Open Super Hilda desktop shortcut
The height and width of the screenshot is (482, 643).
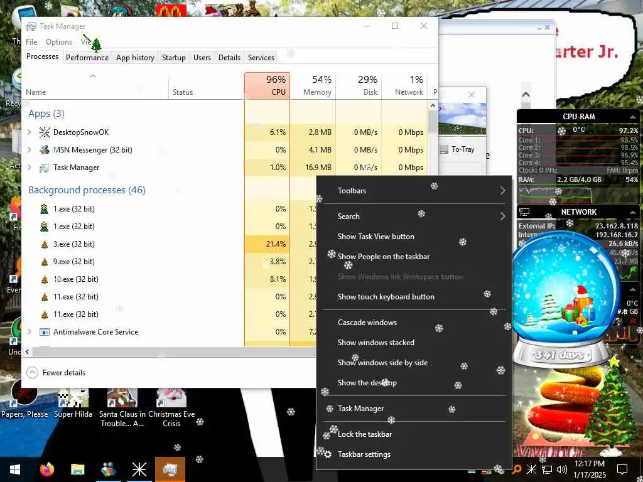coord(73,402)
